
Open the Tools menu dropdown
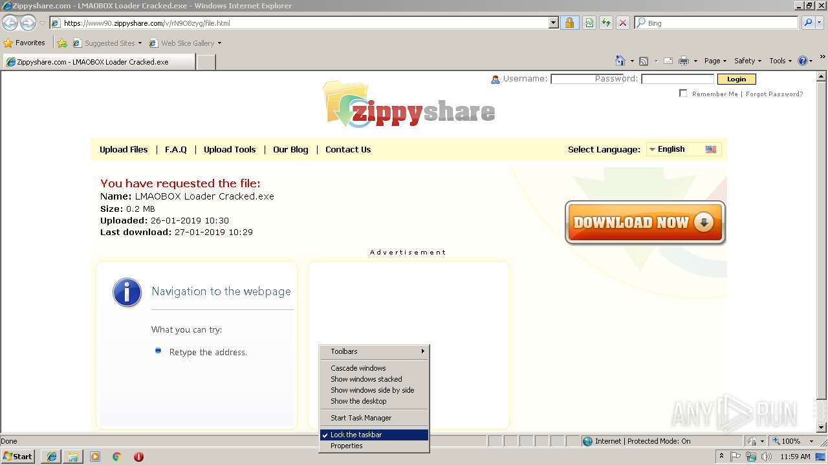coord(781,61)
